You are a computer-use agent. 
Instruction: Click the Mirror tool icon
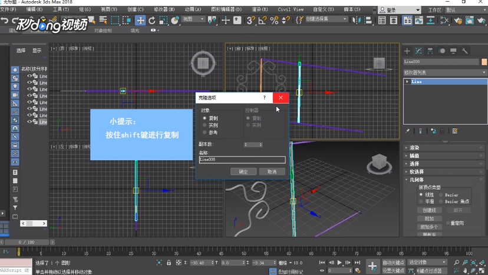pos(356,21)
